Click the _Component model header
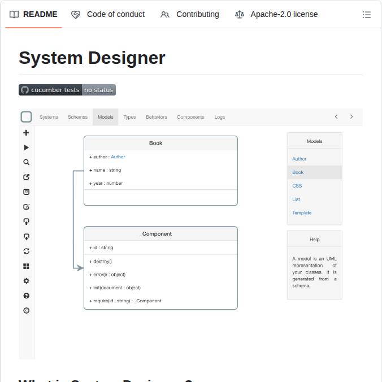Viewport: 382px width, 382px height. 160,234
